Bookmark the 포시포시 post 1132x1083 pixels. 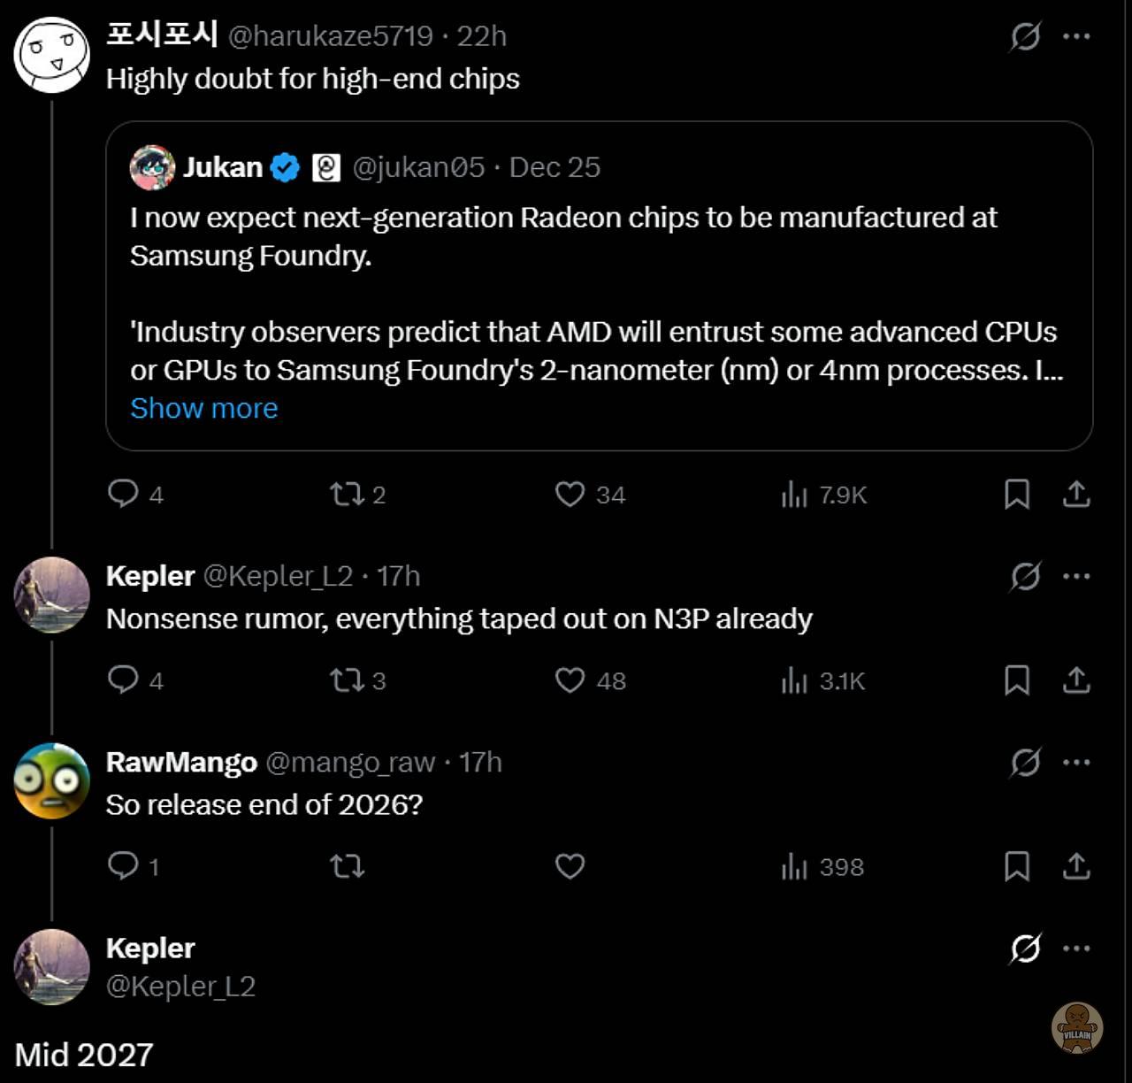tap(1017, 494)
